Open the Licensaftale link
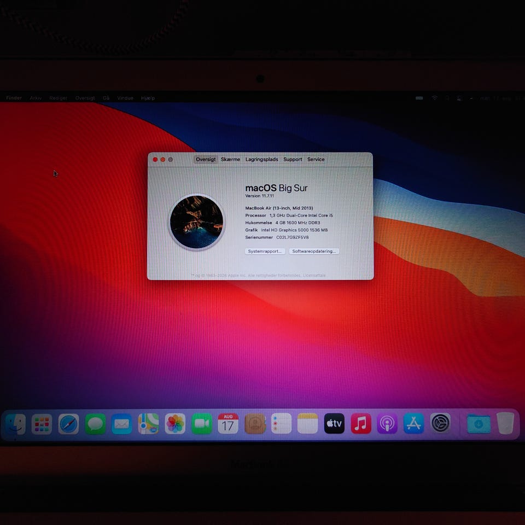 tap(314, 275)
